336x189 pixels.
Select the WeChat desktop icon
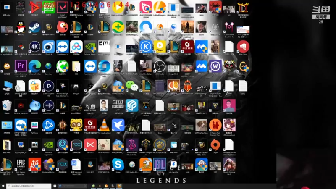point(132,86)
